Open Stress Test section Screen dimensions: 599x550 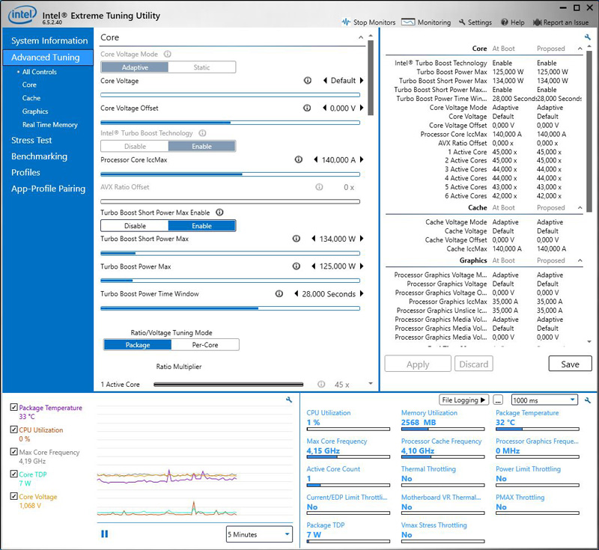tap(31, 140)
